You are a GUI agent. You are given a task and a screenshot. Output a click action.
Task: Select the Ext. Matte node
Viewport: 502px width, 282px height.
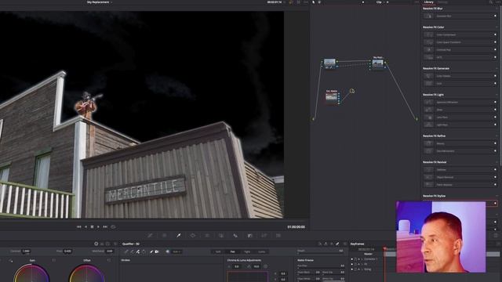click(331, 97)
